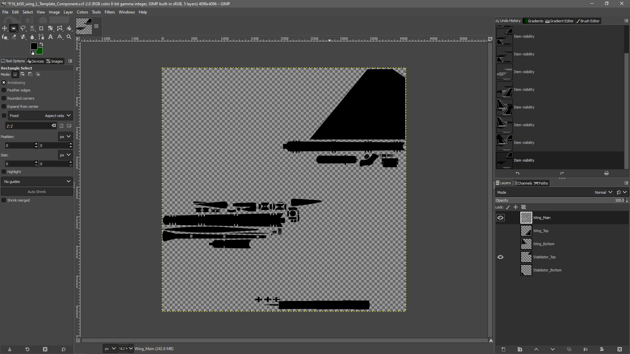Hide the Stabilator_Top layer
The width and height of the screenshot is (630, 354).
tap(500, 257)
